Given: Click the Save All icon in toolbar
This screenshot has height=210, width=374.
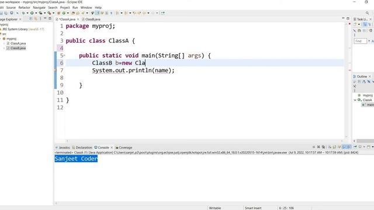Looking at the screenshot, I should 6,13.
